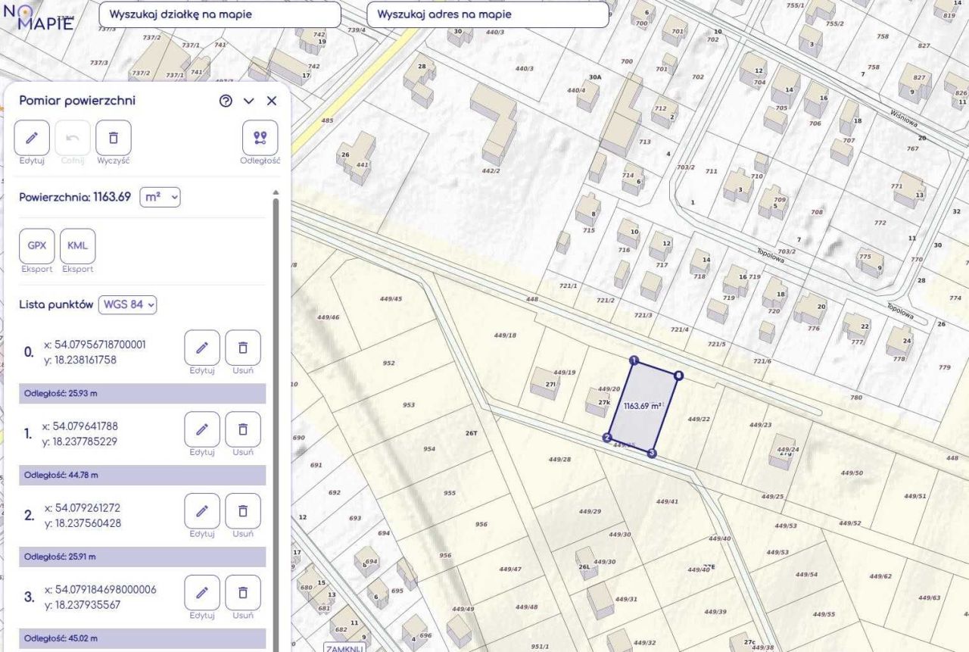Click parcel label 449/46 on the map
The width and height of the screenshot is (969, 652).
pyautogui.click(x=329, y=317)
